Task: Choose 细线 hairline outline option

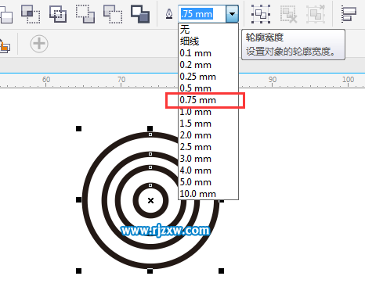Action: 190,41
